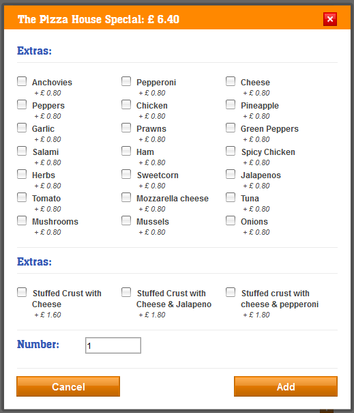Select the Mussels extra checkbox
Image resolution: width=354 pixels, height=413 pixels.
pos(126,220)
